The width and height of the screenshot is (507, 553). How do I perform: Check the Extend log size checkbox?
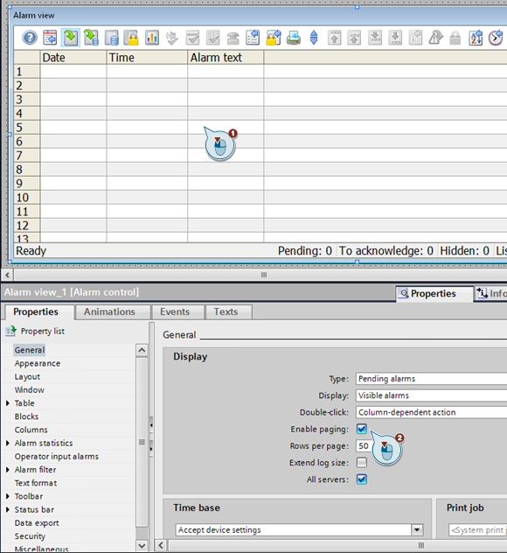(362, 462)
